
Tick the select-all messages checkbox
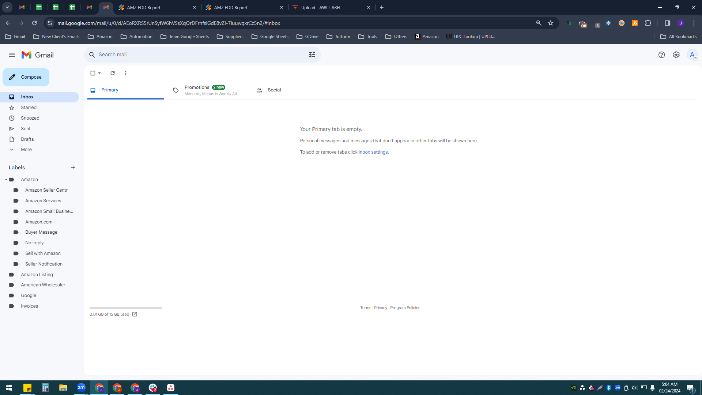point(93,73)
